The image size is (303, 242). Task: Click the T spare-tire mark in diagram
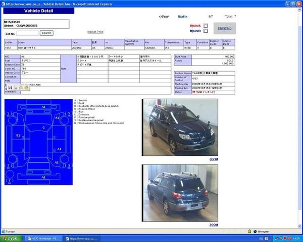coord(10,180)
